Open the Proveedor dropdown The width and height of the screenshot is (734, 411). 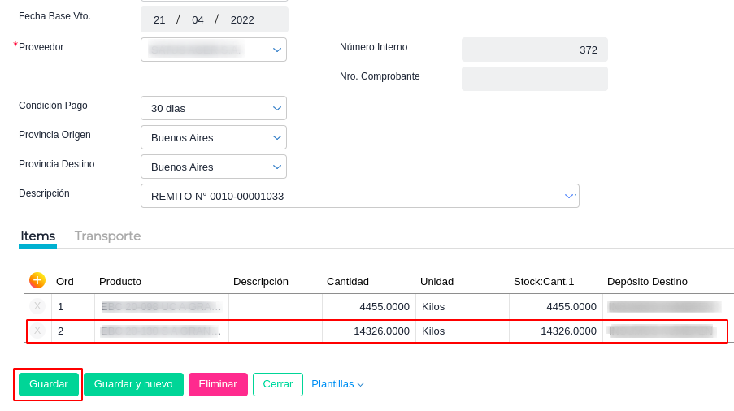pyautogui.click(x=277, y=50)
